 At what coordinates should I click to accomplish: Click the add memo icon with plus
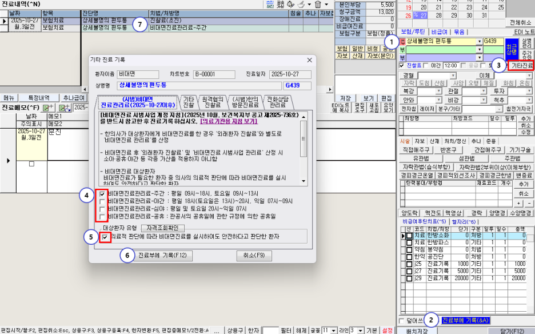point(49,108)
